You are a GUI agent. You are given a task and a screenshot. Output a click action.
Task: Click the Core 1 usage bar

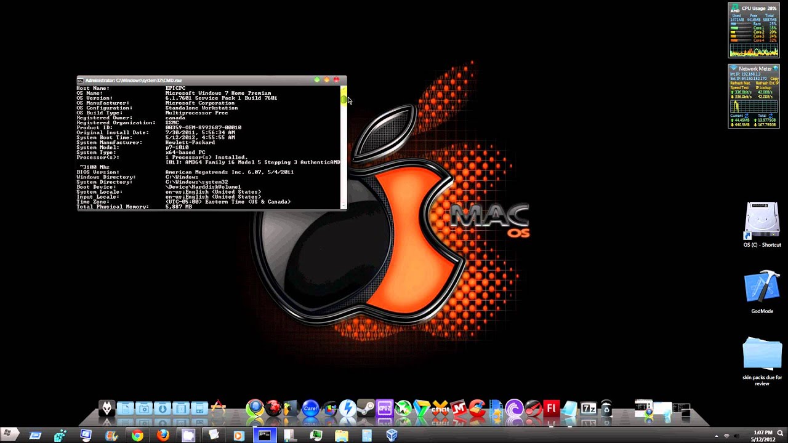coord(741,28)
